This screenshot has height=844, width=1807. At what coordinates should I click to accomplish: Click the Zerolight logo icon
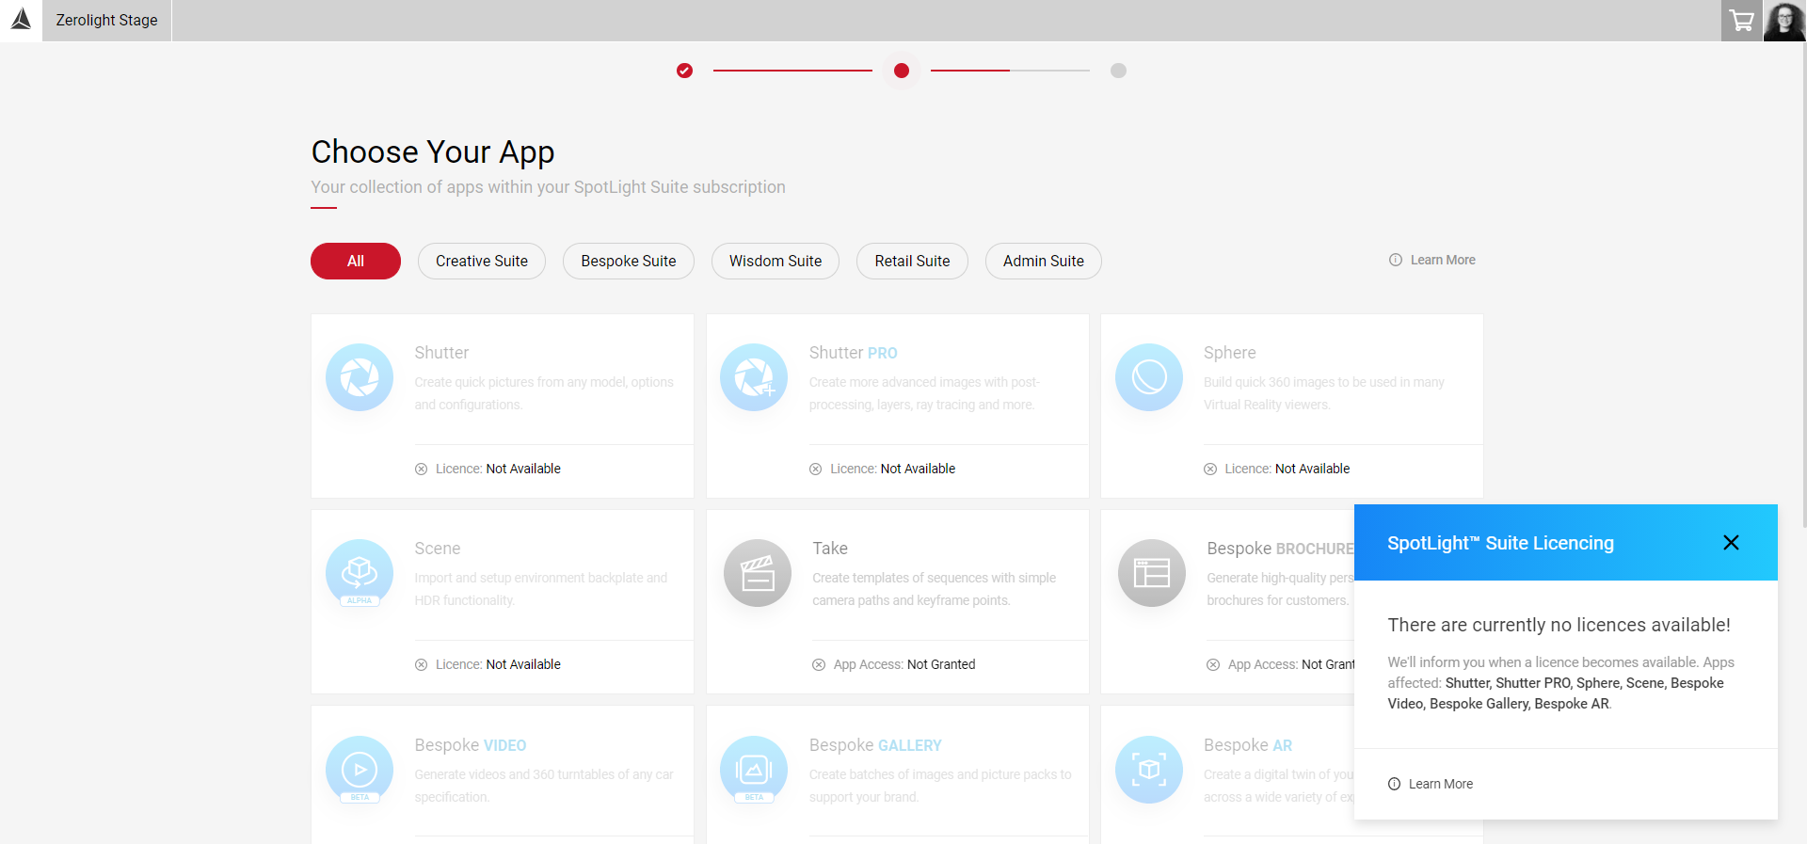point(21,20)
